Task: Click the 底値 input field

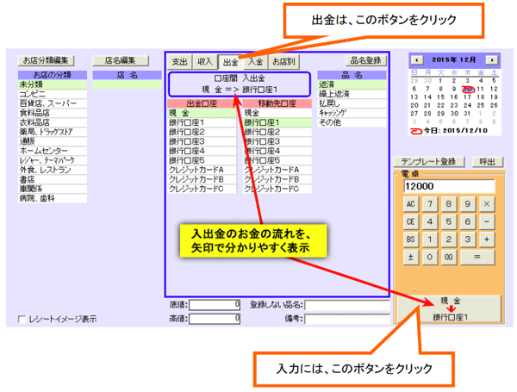Action: pyautogui.click(x=215, y=305)
